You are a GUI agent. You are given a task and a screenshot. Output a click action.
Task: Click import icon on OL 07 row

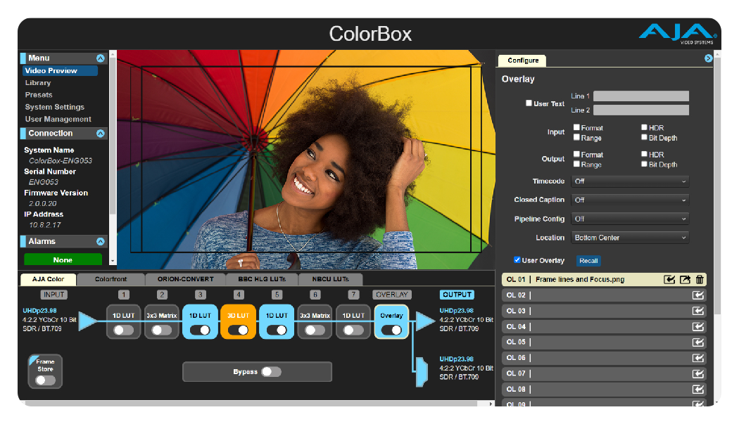coord(698,374)
